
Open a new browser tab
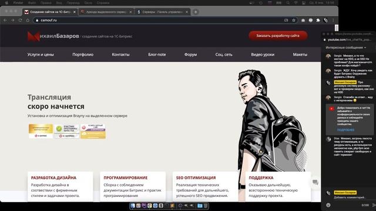point(196,12)
